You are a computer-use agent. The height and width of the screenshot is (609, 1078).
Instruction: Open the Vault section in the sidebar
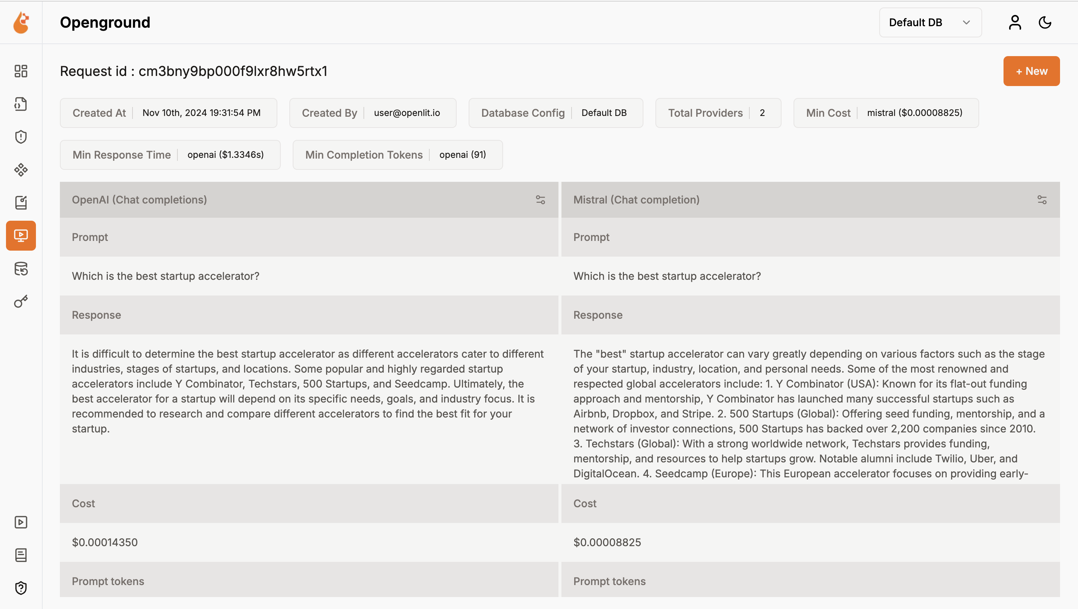point(21,170)
